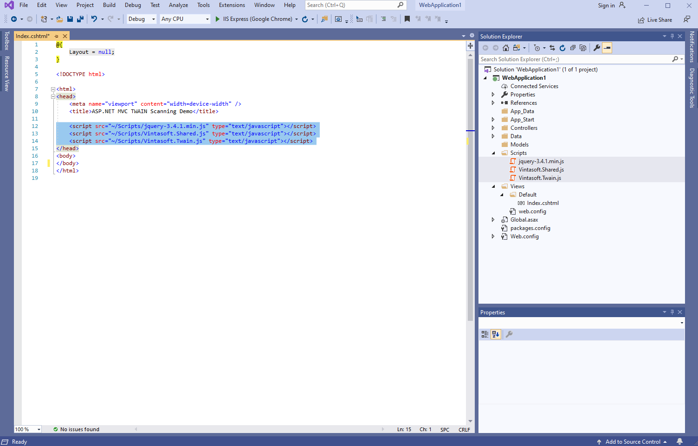The height and width of the screenshot is (446, 698).
Task: Click the main Search (Ctrl+Q) box
Action: click(356, 5)
